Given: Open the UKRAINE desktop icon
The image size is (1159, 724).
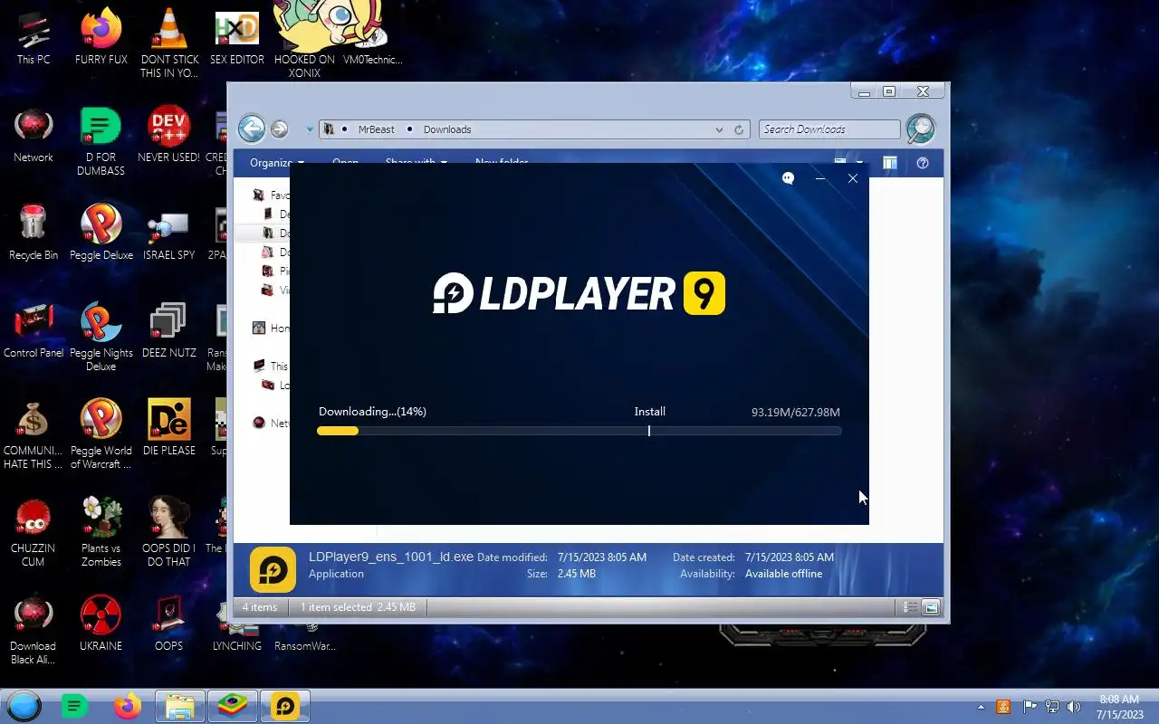Looking at the screenshot, I should (x=101, y=623).
